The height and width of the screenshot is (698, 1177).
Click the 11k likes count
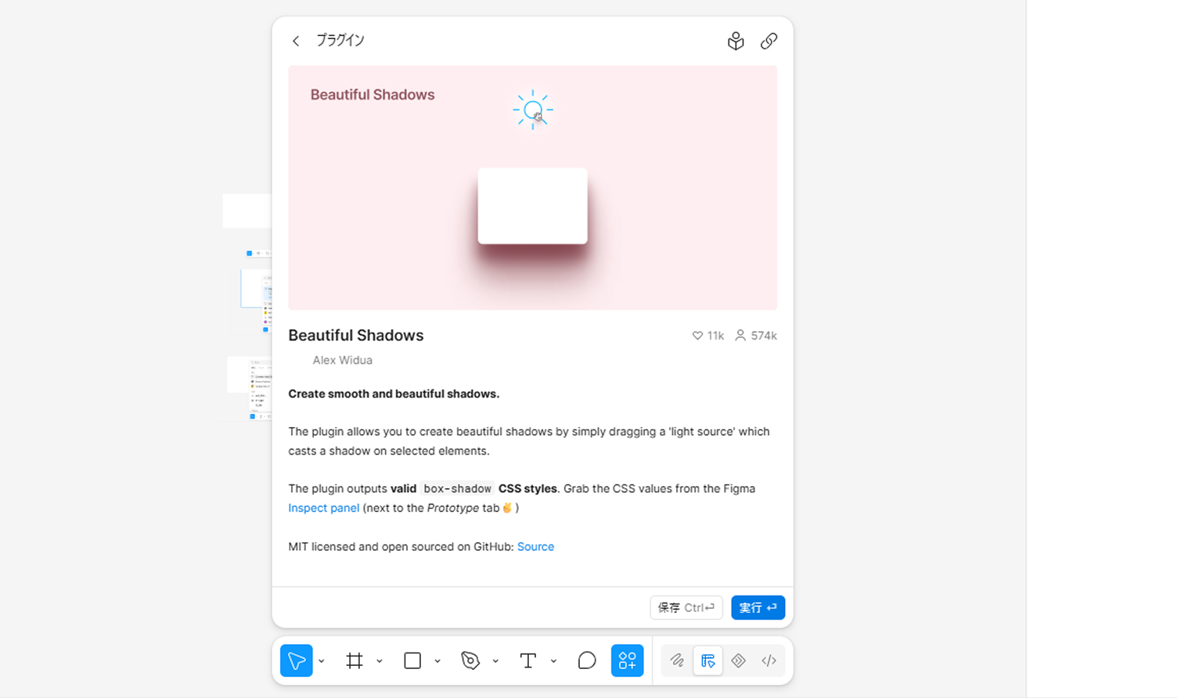(x=715, y=336)
